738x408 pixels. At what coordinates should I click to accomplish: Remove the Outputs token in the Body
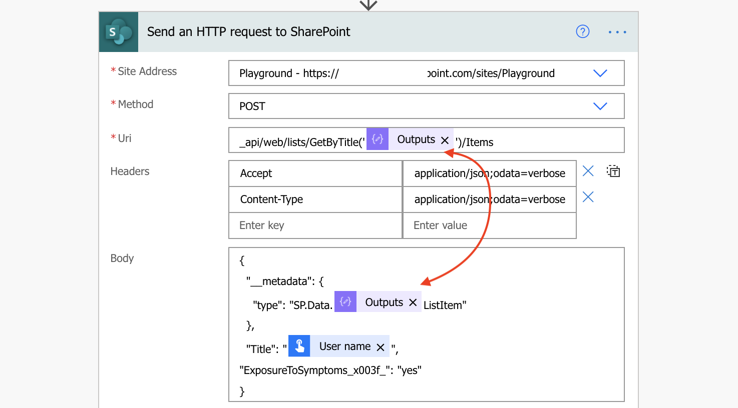point(413,302)
